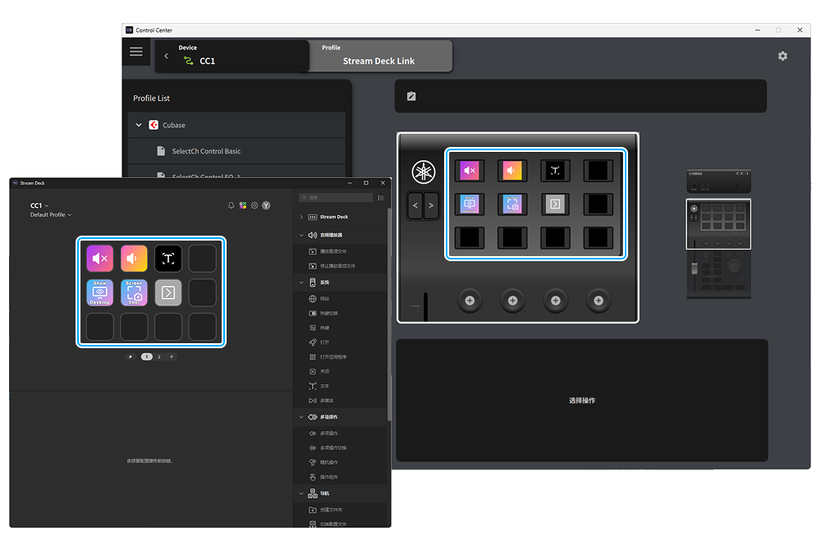Viewport: 821px width, 560px height.
Task: Click the notification bell in Stream Deck
Action: [x=231, y=205]
